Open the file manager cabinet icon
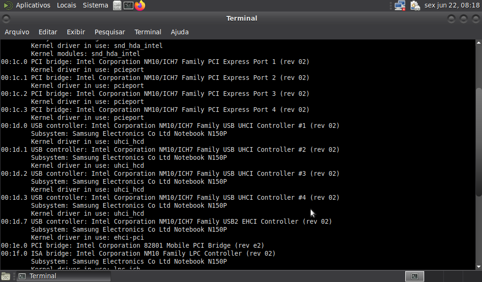482x282 pixels. click(117, 6)
